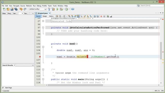165x93 pixels.
Task: Collapse the jbtnCalculateActionPerformed method at line 97
Action: tap(43, 28)
